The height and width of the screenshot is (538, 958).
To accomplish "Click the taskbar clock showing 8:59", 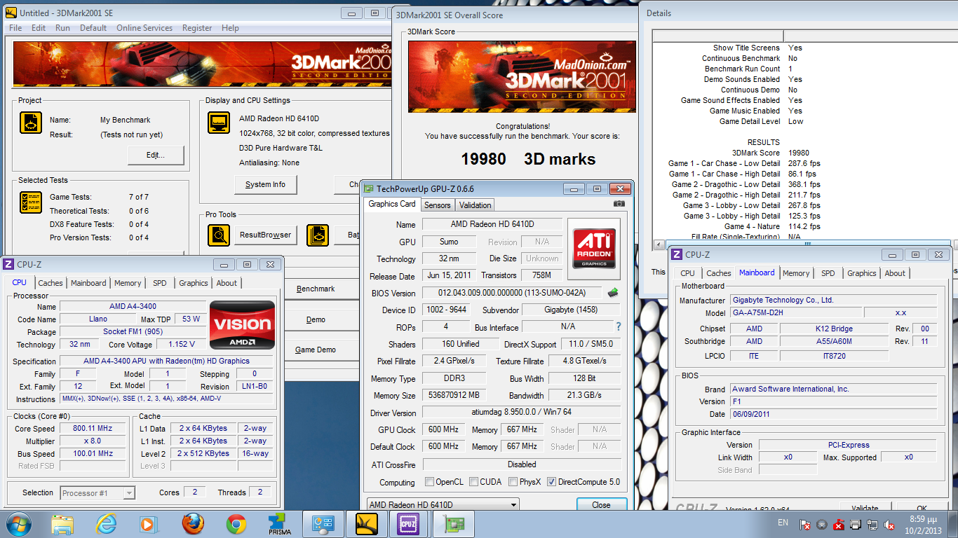I will point(922,525).
